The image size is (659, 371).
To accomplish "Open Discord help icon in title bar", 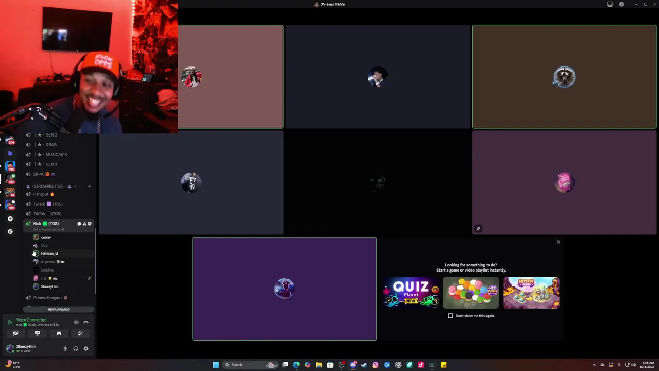I will click(621, 4).
